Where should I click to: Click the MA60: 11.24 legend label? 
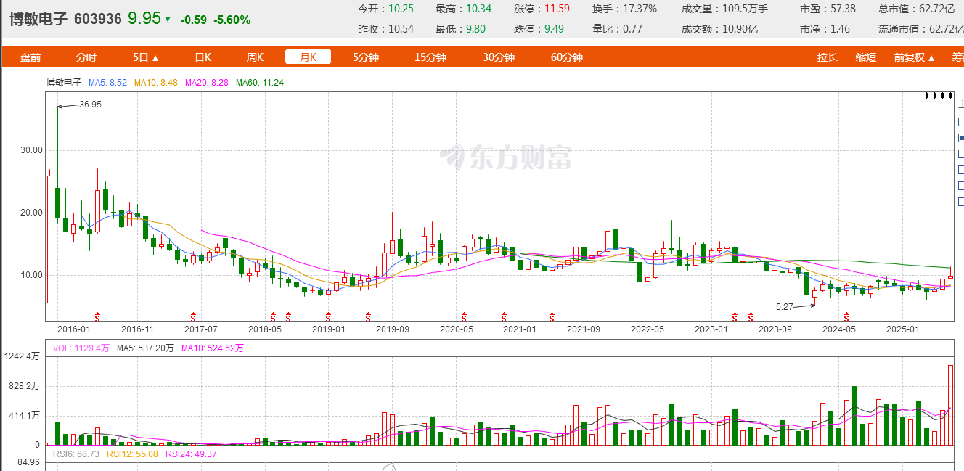coord(260,83)
